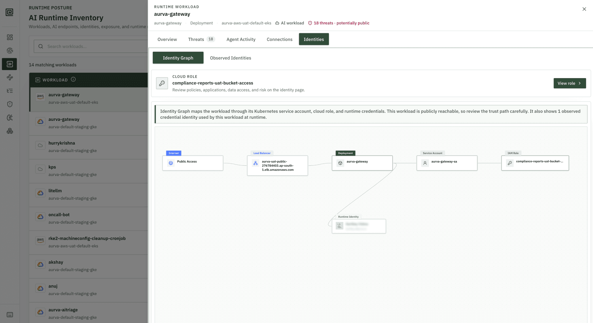This screenshot has width=593, height=323.
Task: Click the 18 threats potentially public label
Action: [339, 23]
